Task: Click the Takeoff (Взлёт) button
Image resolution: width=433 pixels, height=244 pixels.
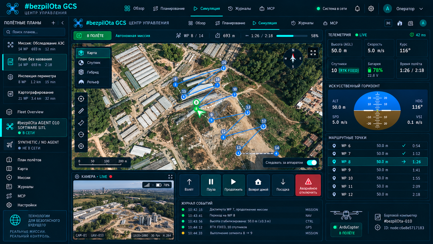Action: 189,185
